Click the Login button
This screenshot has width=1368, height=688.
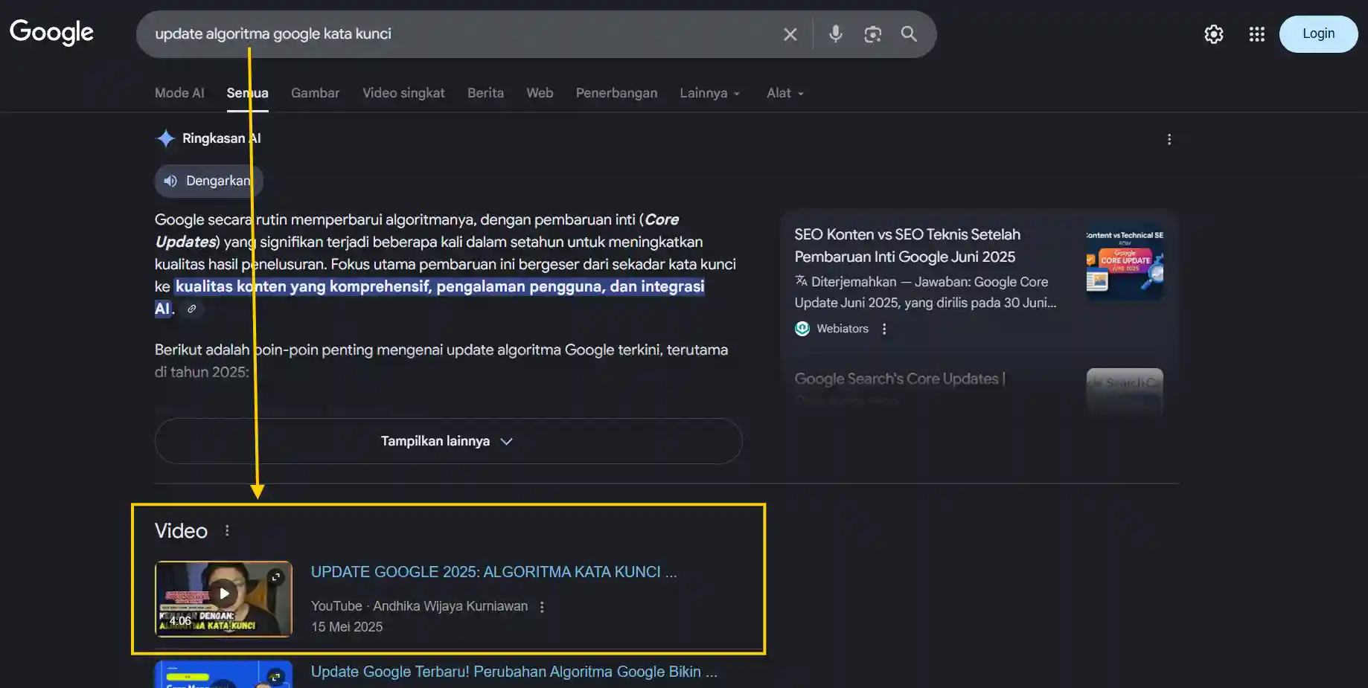[1318, 33]
